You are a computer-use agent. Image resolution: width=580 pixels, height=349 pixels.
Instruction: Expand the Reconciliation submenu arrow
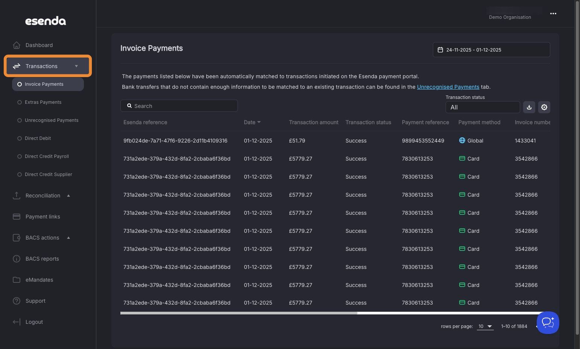coord(69,196)
